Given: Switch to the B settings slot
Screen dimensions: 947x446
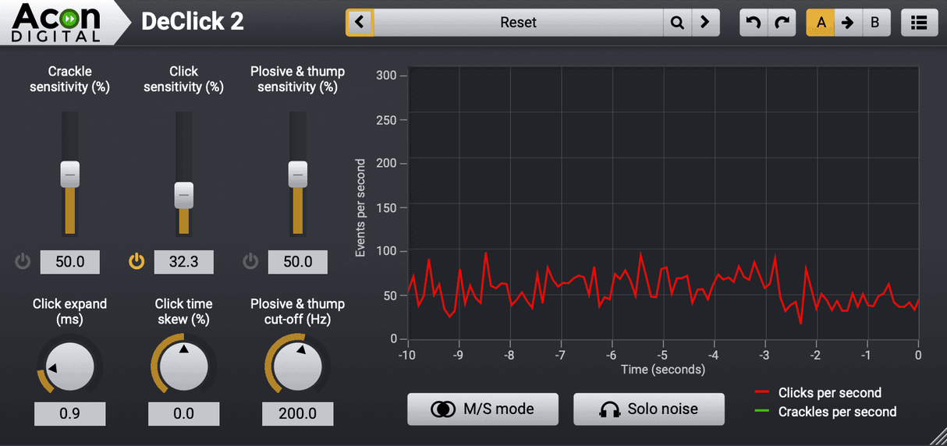Looking at the screenshot, I should pos(875,23).
